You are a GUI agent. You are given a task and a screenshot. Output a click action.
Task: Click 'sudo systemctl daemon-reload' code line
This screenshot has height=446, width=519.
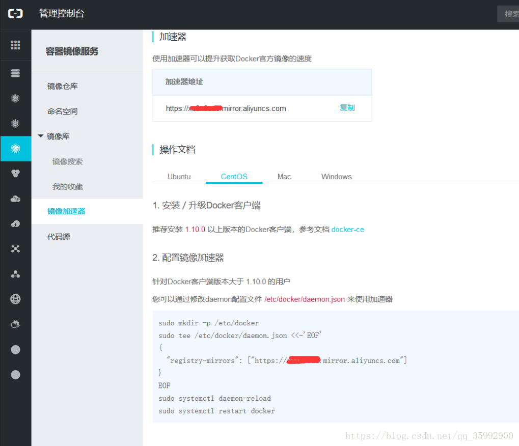[214, 398]
